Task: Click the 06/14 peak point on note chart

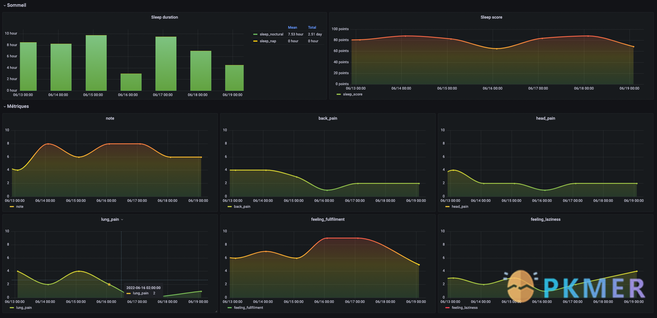Action: [x=48, y=144]
